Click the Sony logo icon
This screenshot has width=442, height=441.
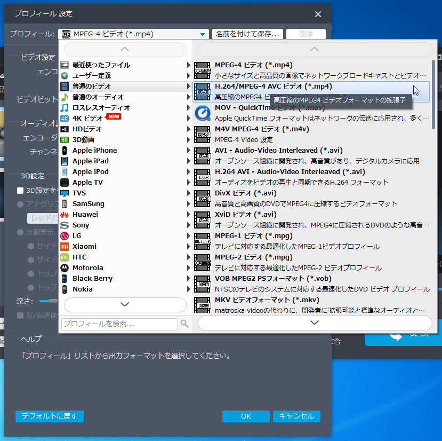pyautogui.click(x=65, y=225)
